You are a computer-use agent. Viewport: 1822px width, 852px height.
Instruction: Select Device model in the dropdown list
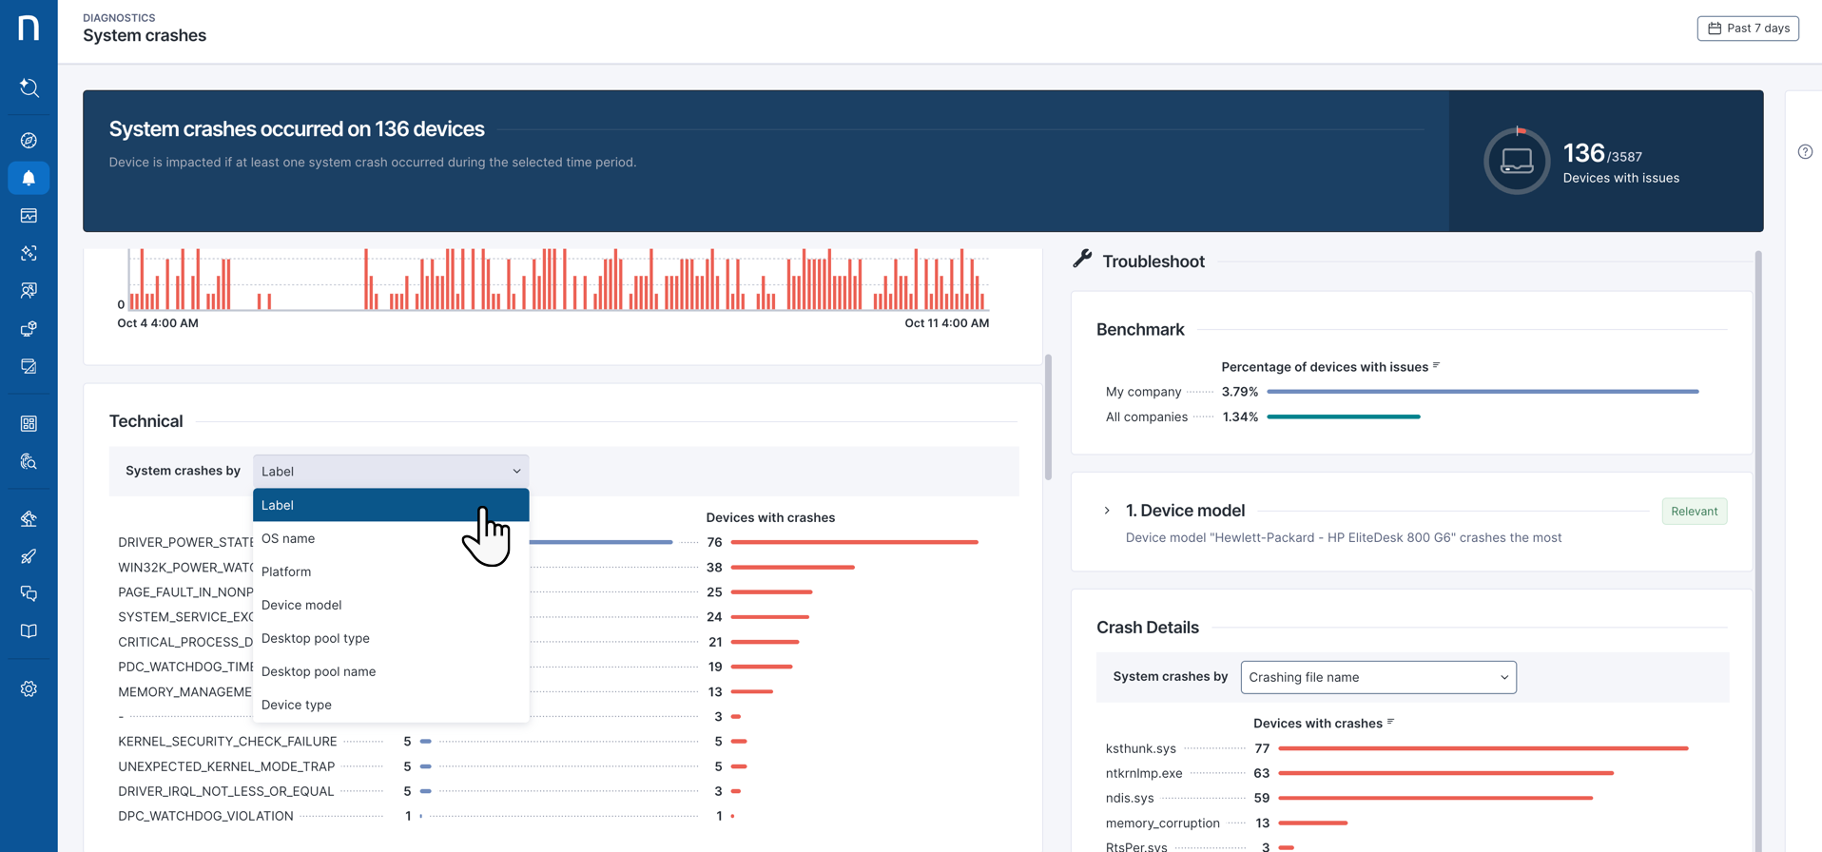tap(301, 605)
